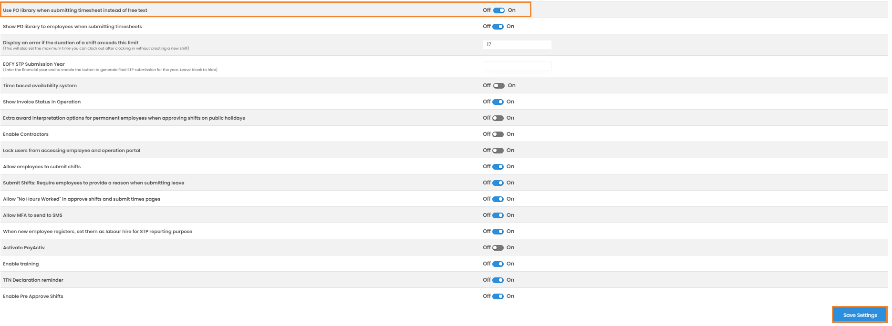Disable Enable Pre Approve Shifts toggle

[x=498, y=296]
